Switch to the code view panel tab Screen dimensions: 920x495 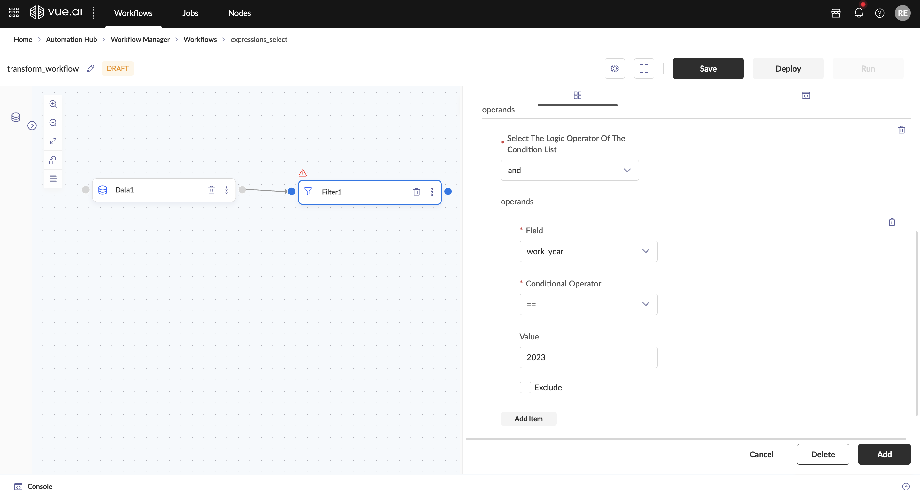[x=806, y=95]
